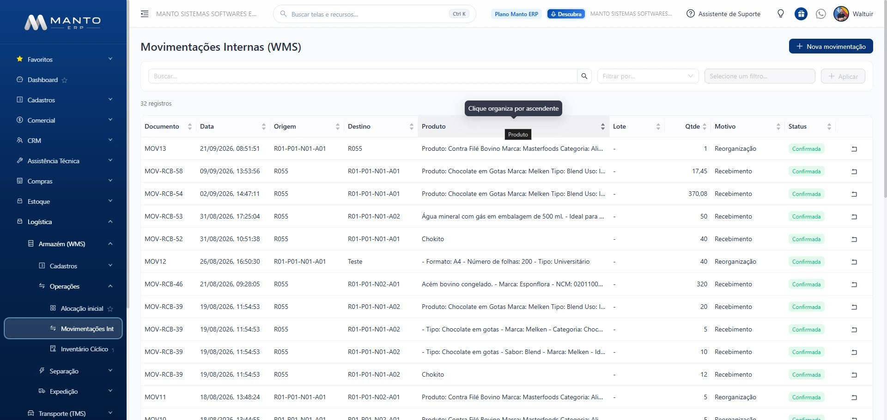Click the Assistente de Suporte help icon

click(691, 14)
